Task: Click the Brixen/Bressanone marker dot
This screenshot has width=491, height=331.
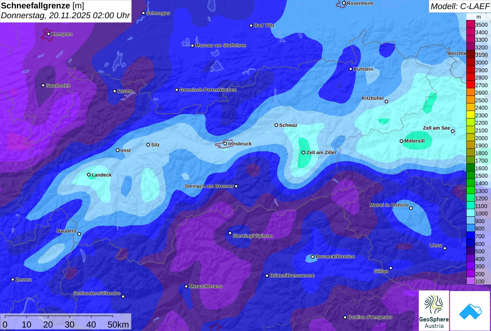Action: (x=267, y=276)
